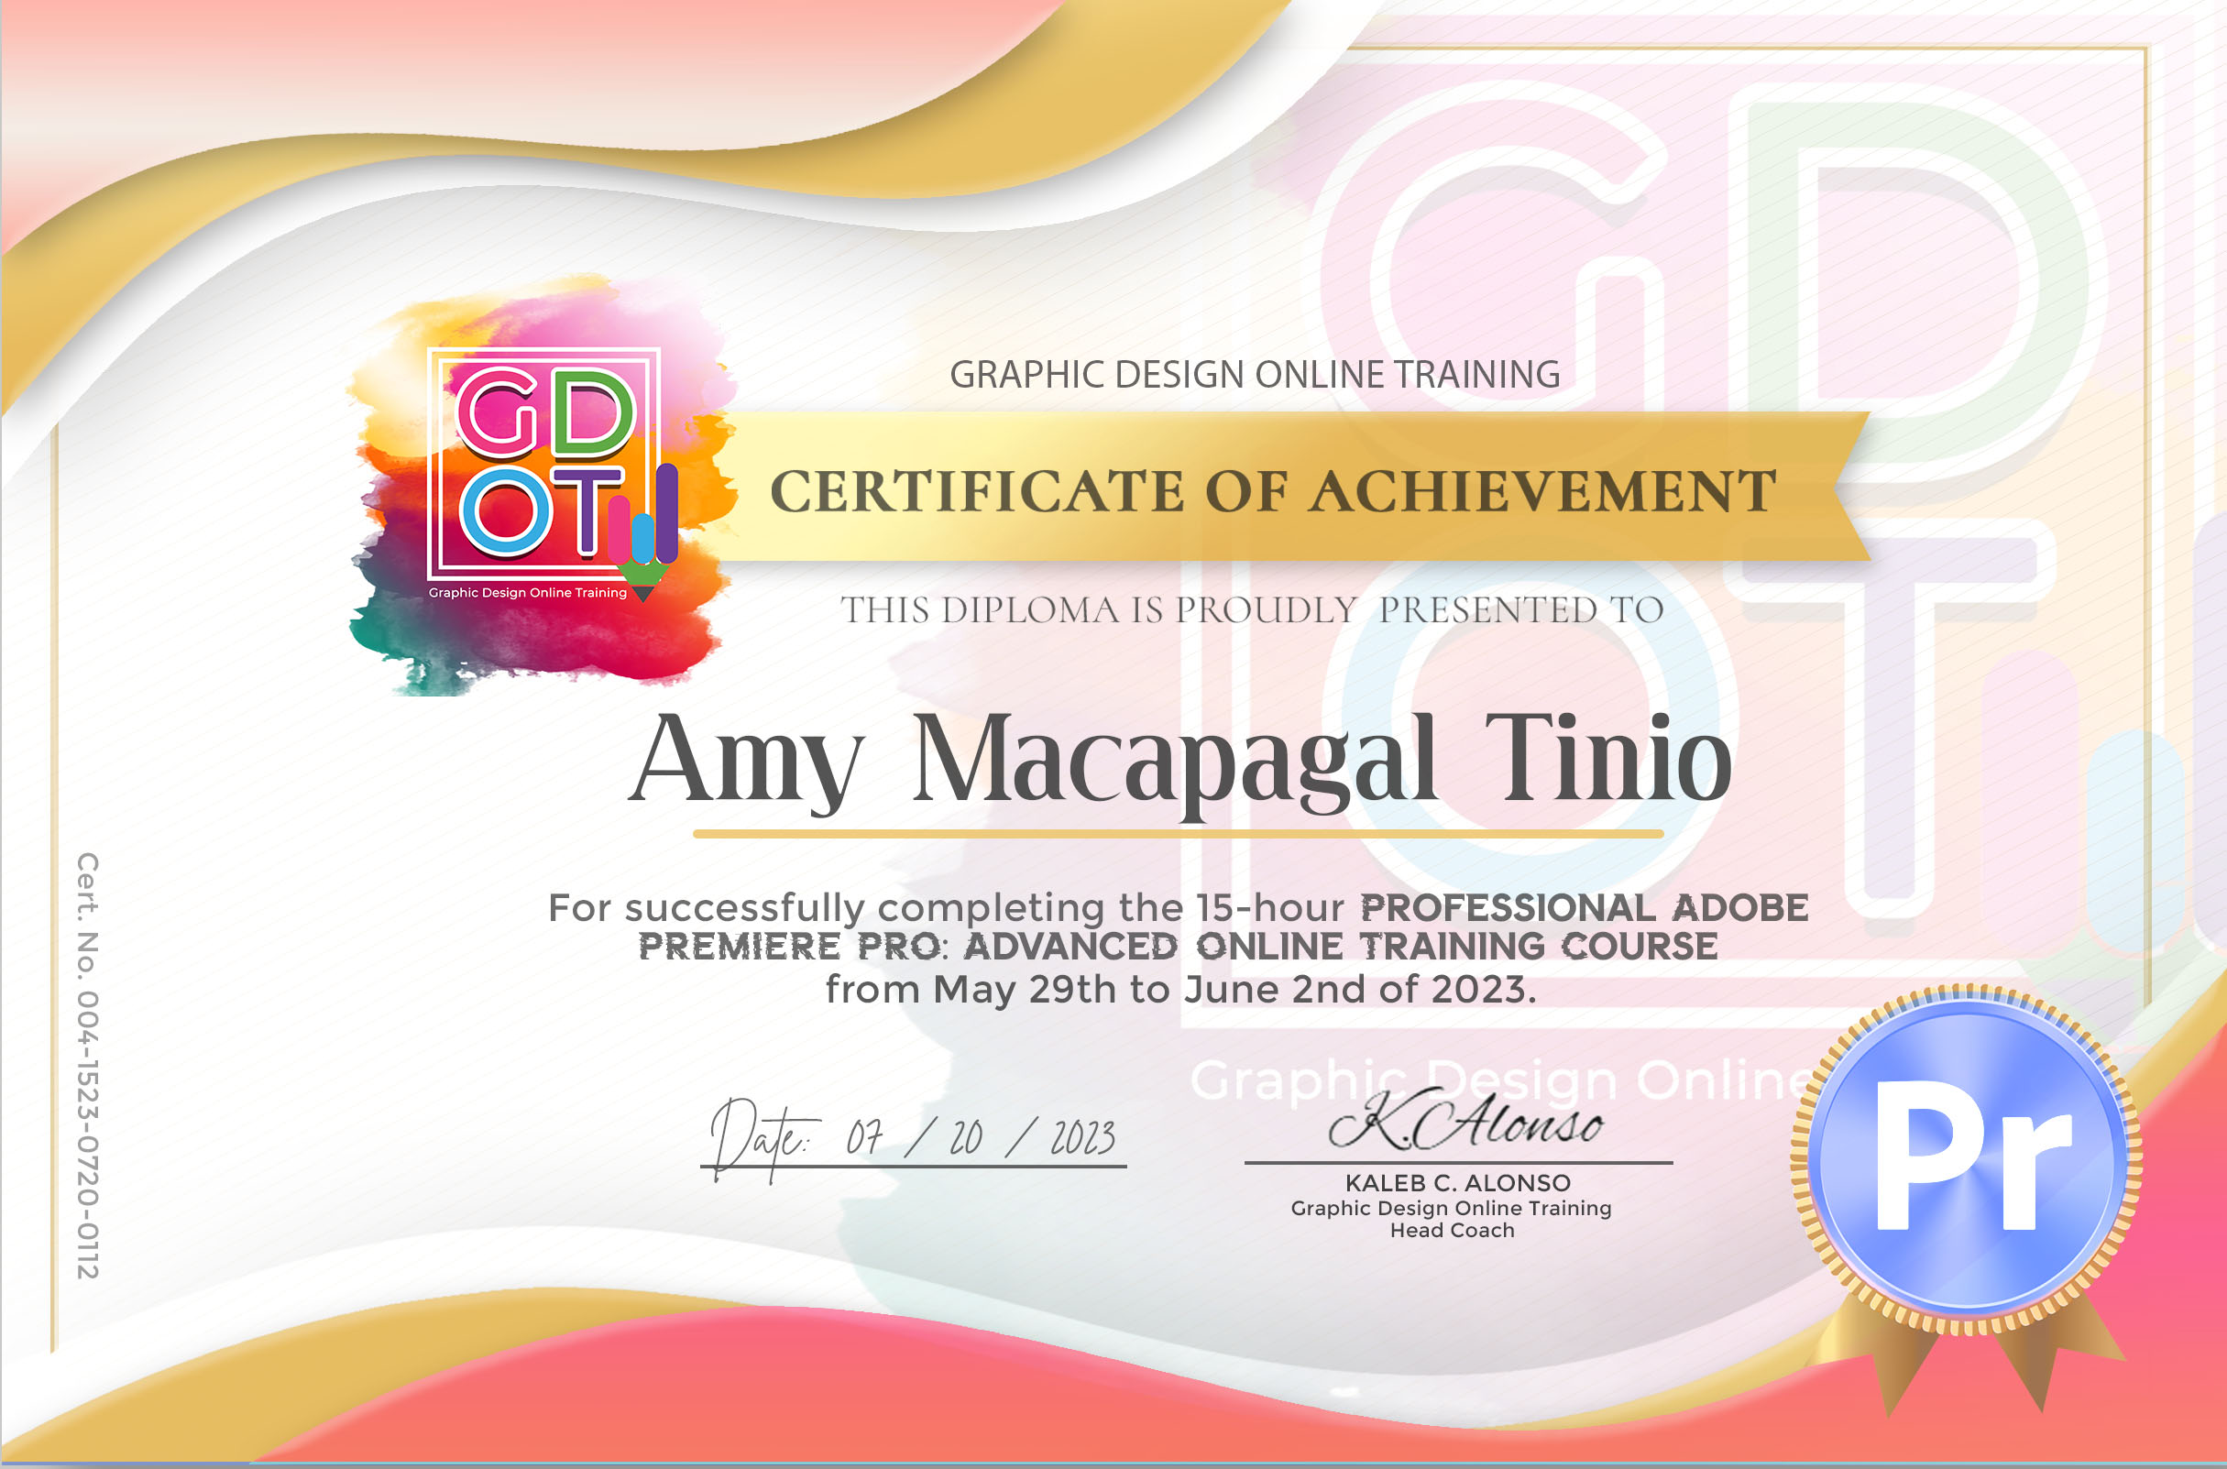
Task: Click the gold underline beneath recipient name
Action: point(1178,833)
